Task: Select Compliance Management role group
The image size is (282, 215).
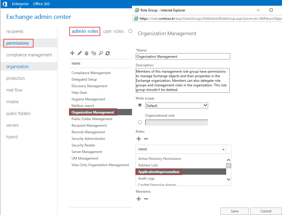Action: (91, 73)
